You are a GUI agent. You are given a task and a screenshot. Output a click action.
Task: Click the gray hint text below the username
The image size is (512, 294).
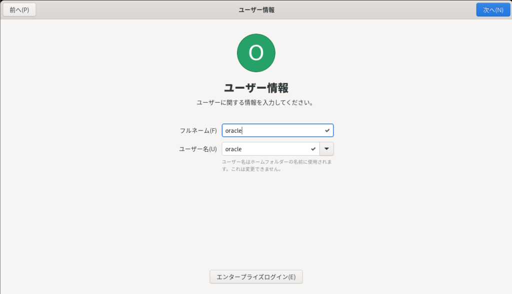coord(277,162)
